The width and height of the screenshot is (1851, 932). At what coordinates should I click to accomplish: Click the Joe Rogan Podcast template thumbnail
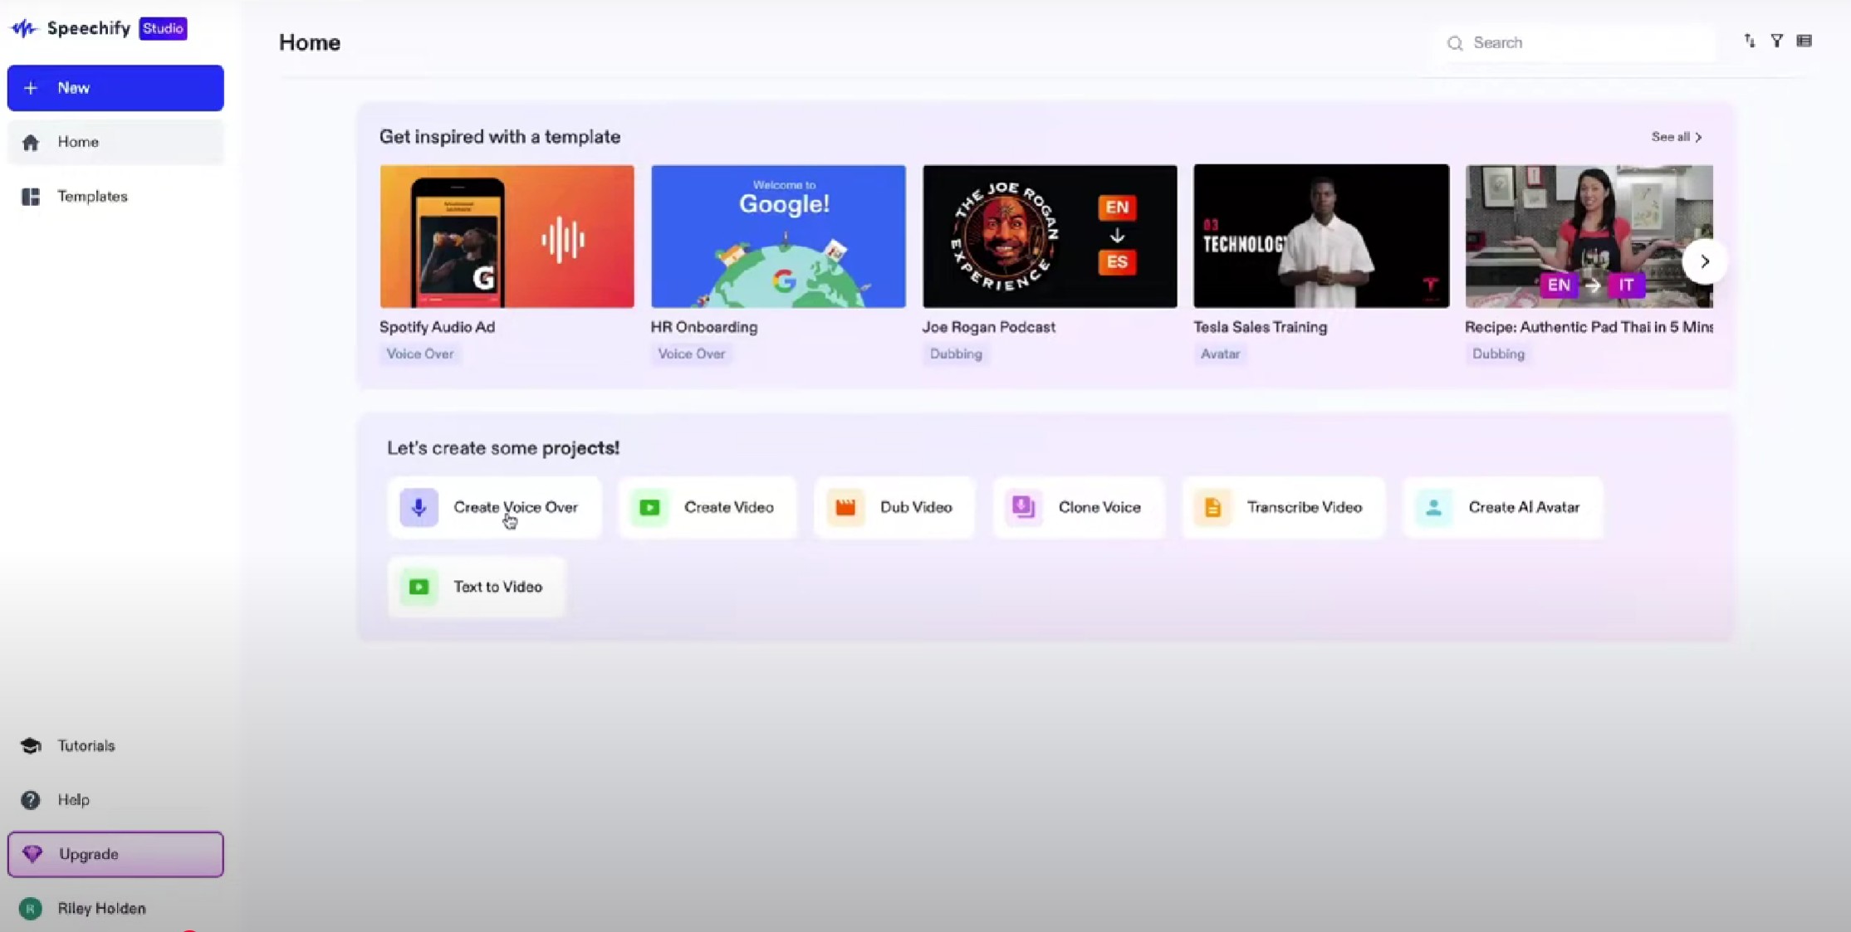pyautogui.click(x=1050, y=236)
